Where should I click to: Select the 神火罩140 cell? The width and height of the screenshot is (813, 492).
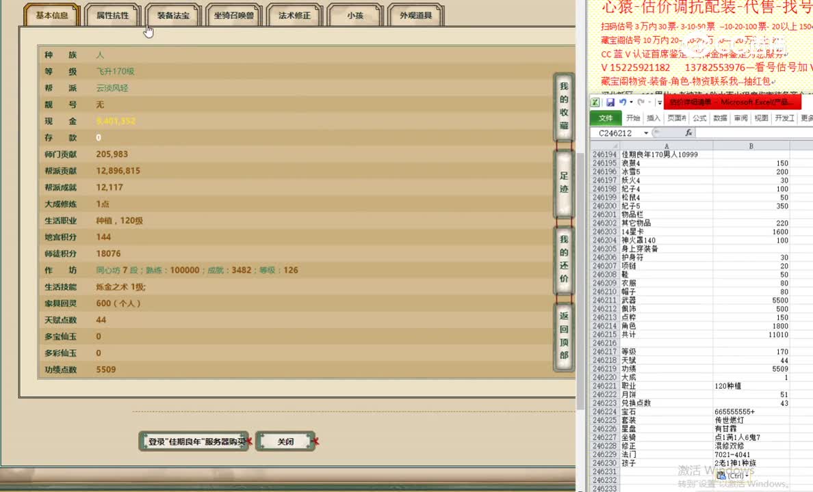click(x=667, y=241)
